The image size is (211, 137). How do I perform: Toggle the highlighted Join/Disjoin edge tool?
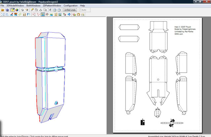pos(43,14)
